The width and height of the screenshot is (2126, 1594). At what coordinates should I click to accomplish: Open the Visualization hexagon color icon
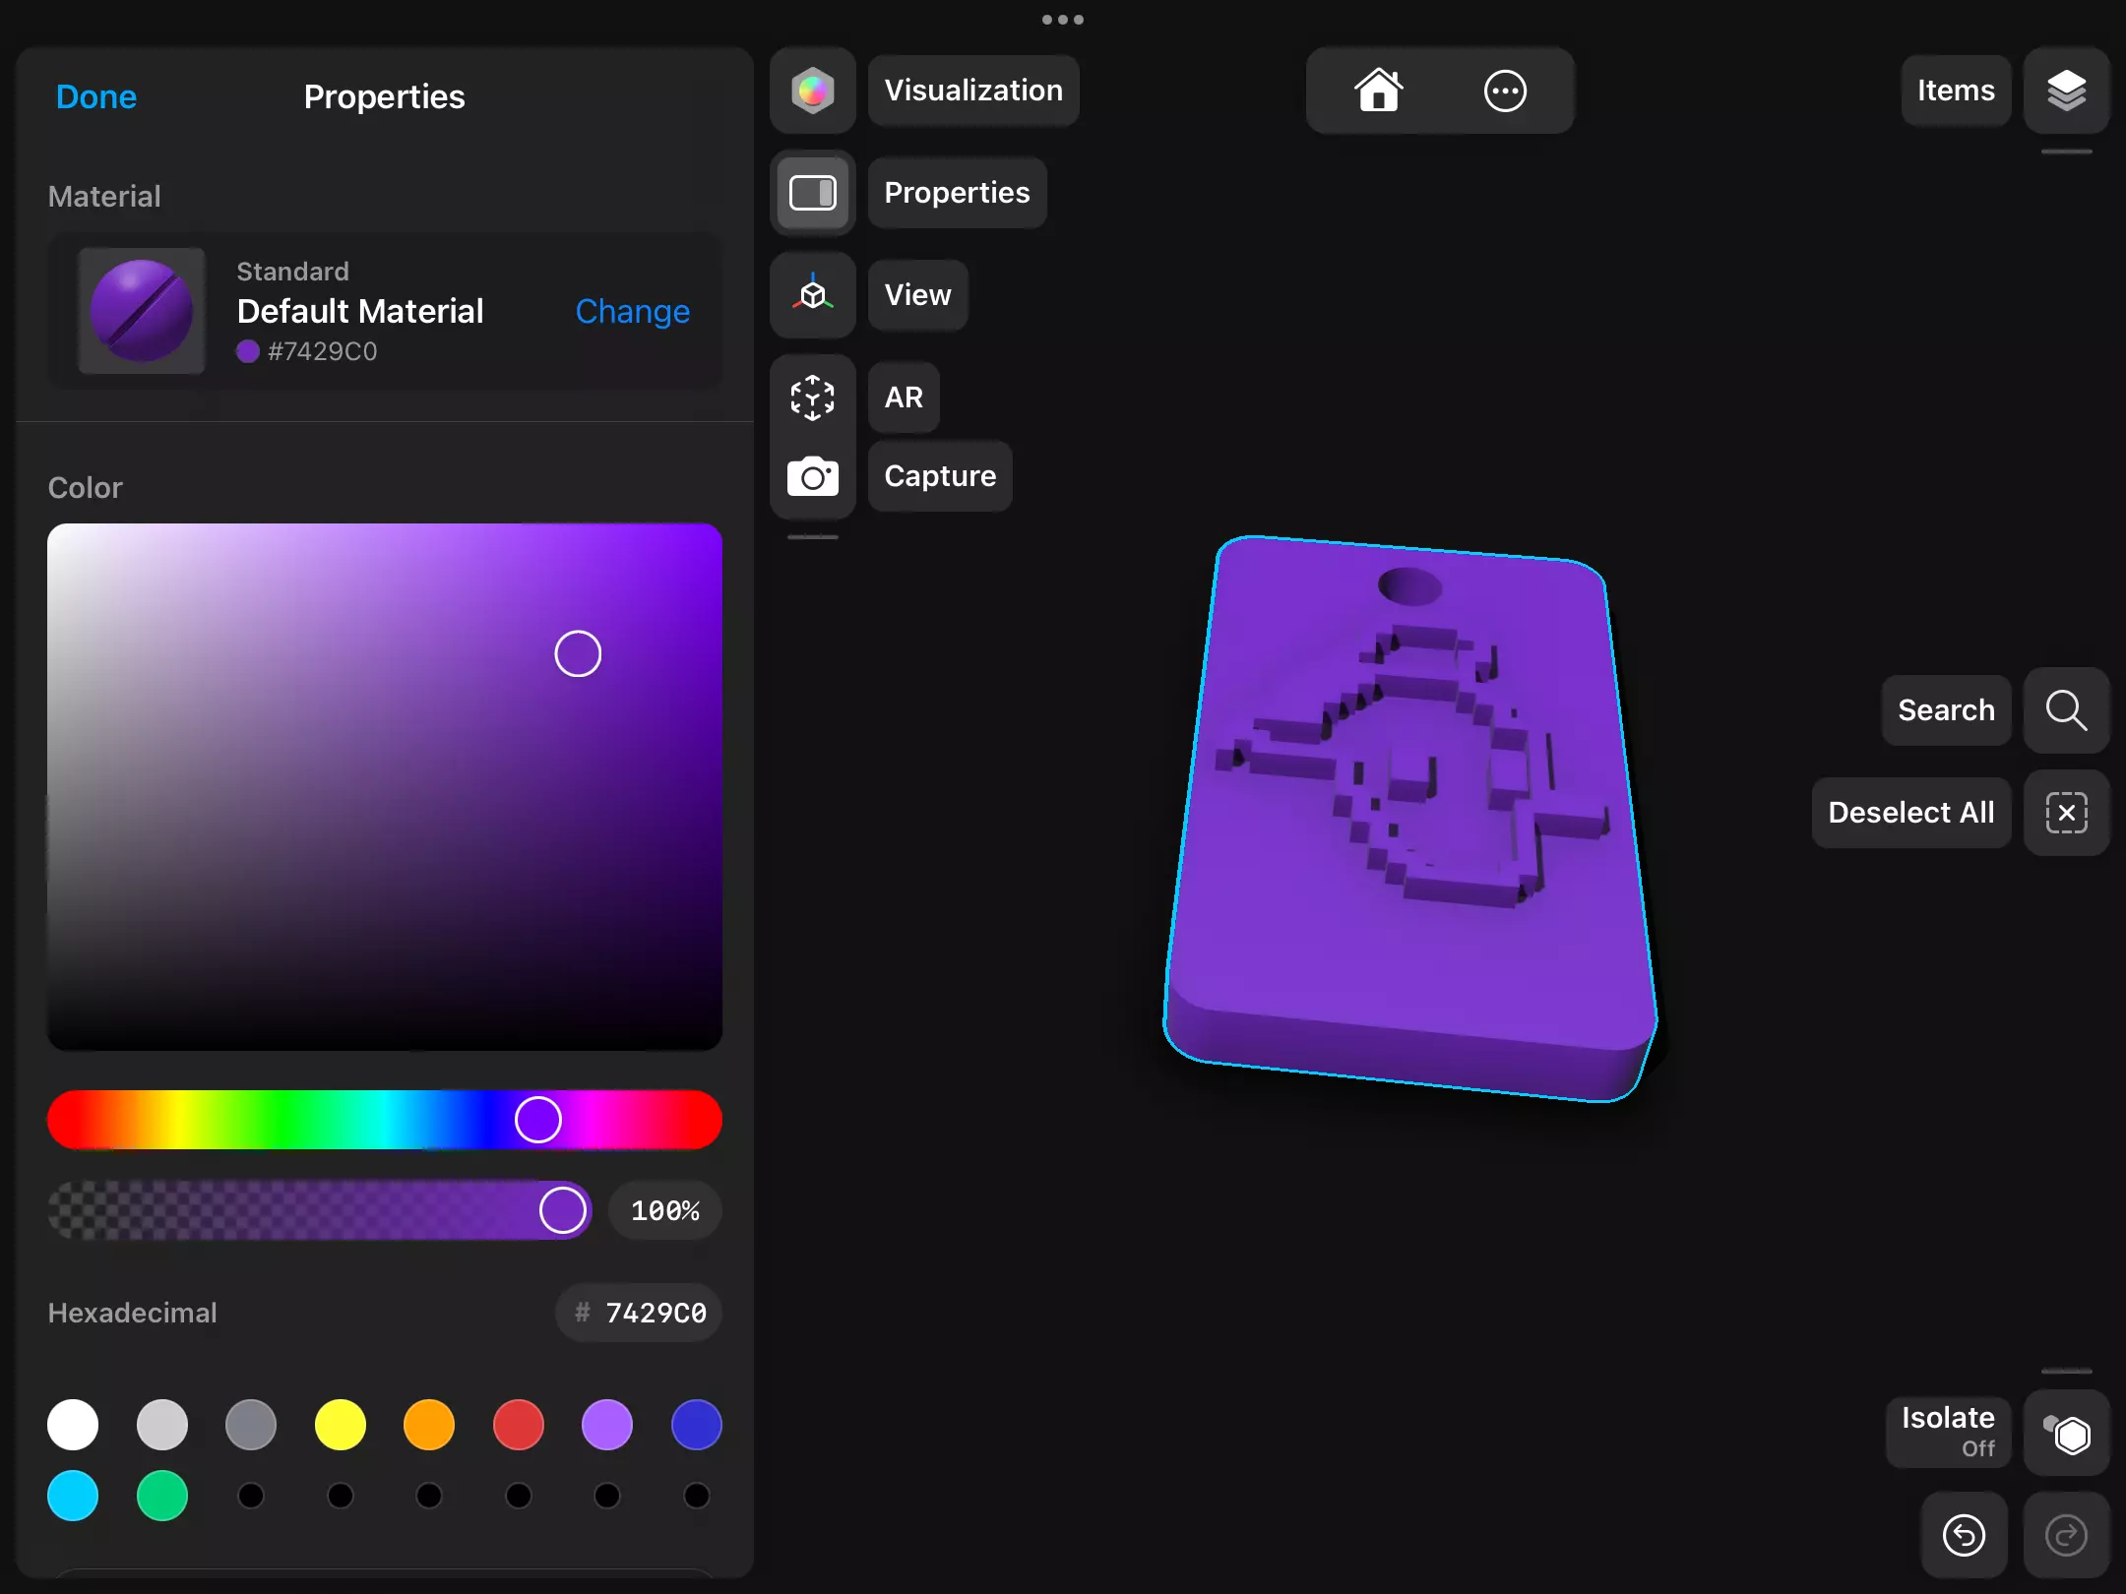tap(812, 91)
